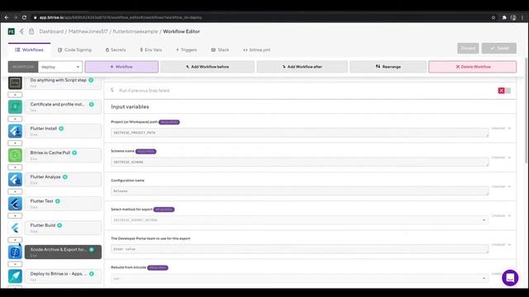Image resolution: width=529 pixels, height=297 pixels.
Task: Click the Delete Workflow button
Action: point(472,67)
